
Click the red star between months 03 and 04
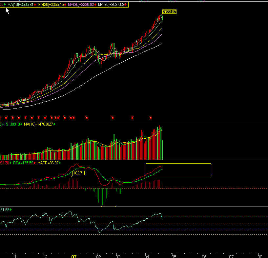click(132, 118)
